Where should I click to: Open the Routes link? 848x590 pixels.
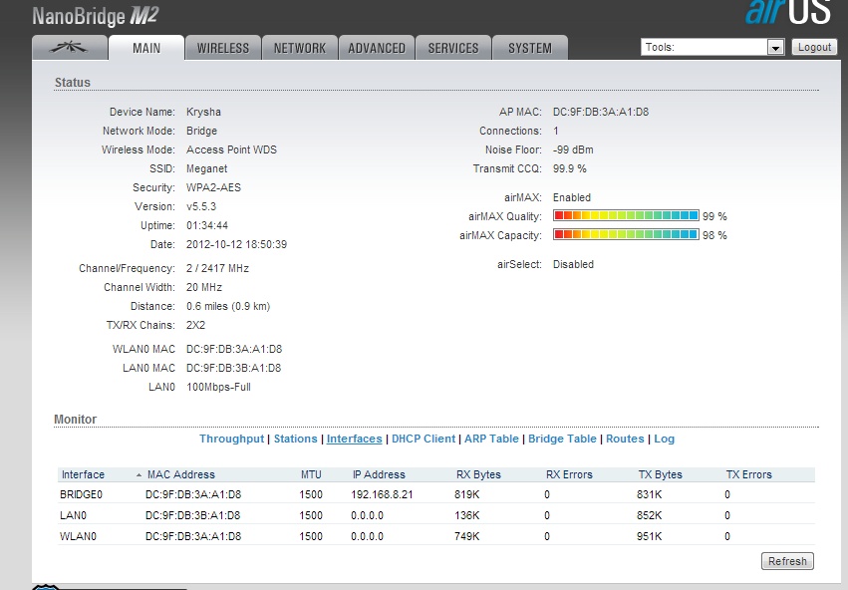click(x=625, y=439)
